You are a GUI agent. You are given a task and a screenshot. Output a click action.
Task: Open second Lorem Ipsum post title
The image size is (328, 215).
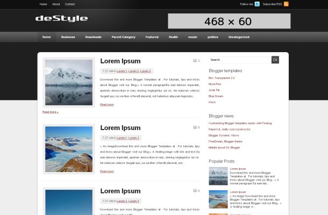tap(120, 128)
